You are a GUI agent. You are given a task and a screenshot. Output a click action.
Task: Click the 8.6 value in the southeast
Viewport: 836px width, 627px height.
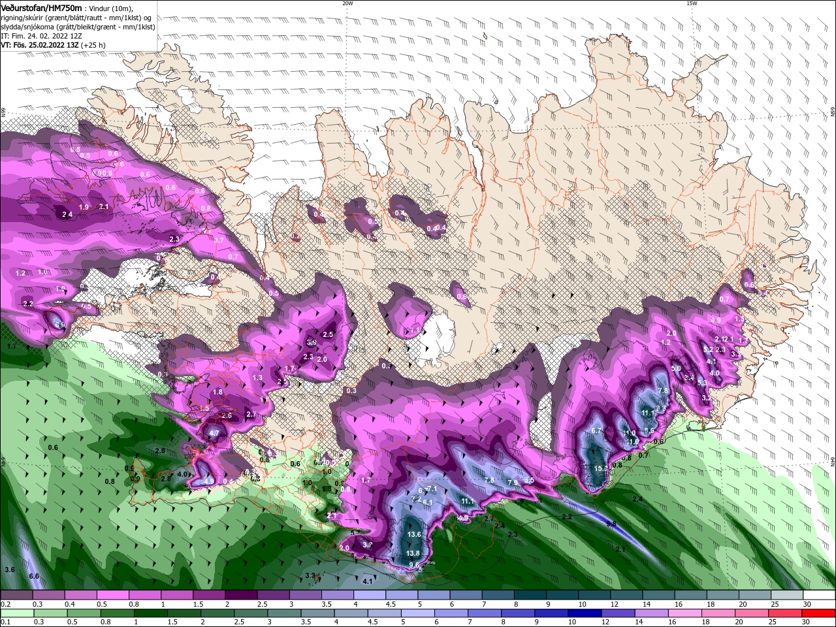coord(649,430)
